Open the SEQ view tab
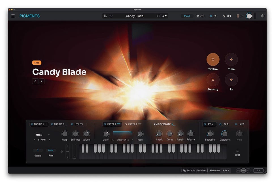272x190 pixels. click(229, 16)
